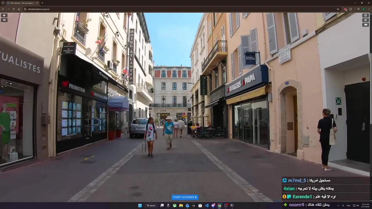372x209 pixels.
Task: Go back in browser history
Action: (x=3, y=9)
